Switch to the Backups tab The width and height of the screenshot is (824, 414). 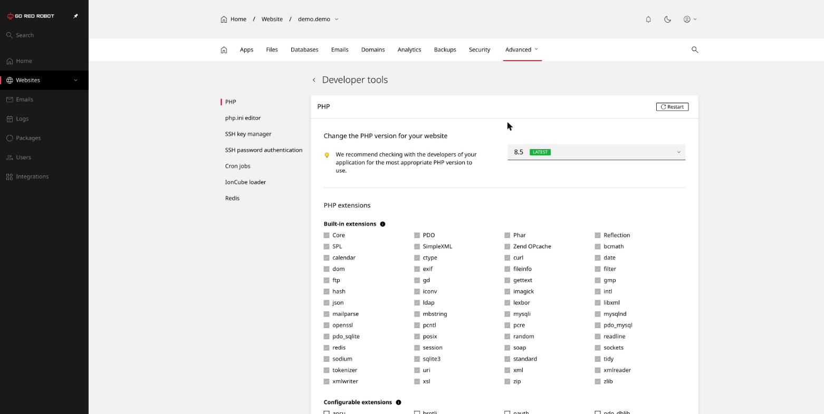[445, 50]
